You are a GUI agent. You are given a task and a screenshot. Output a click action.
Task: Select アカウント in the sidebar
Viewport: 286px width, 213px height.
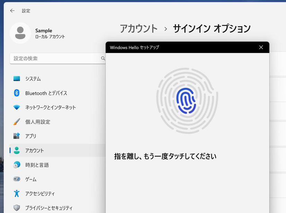[57, 150]
